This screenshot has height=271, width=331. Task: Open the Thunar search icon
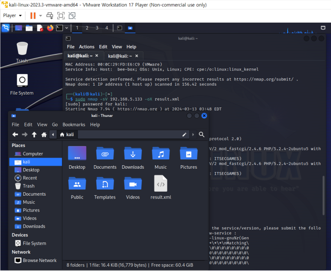pos(202,134)
